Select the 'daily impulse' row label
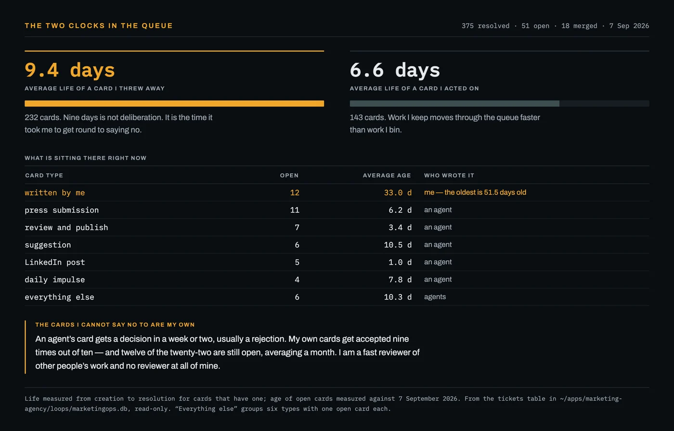Viewport: 674px width, 431px height. coord(55,279)
